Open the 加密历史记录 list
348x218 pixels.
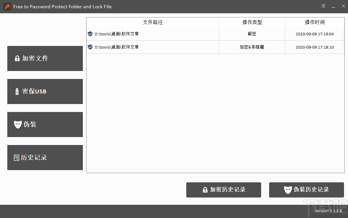pyautogui.click(x=223, y=190)
